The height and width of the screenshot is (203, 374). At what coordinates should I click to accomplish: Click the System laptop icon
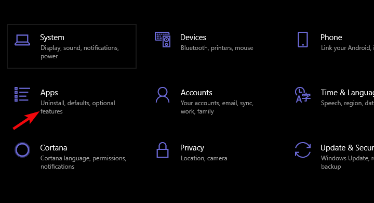[x=22, y=40]
